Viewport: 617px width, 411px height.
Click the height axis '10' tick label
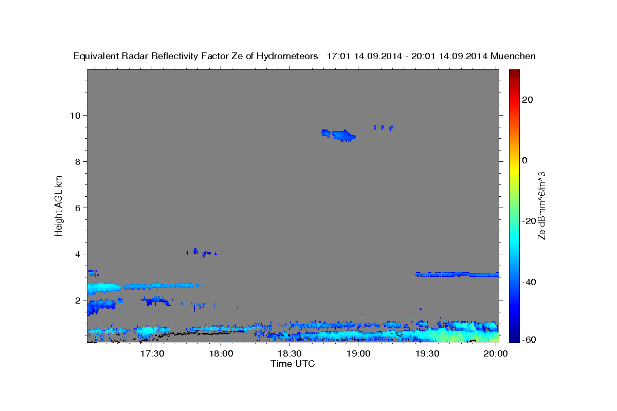(76, 115)
